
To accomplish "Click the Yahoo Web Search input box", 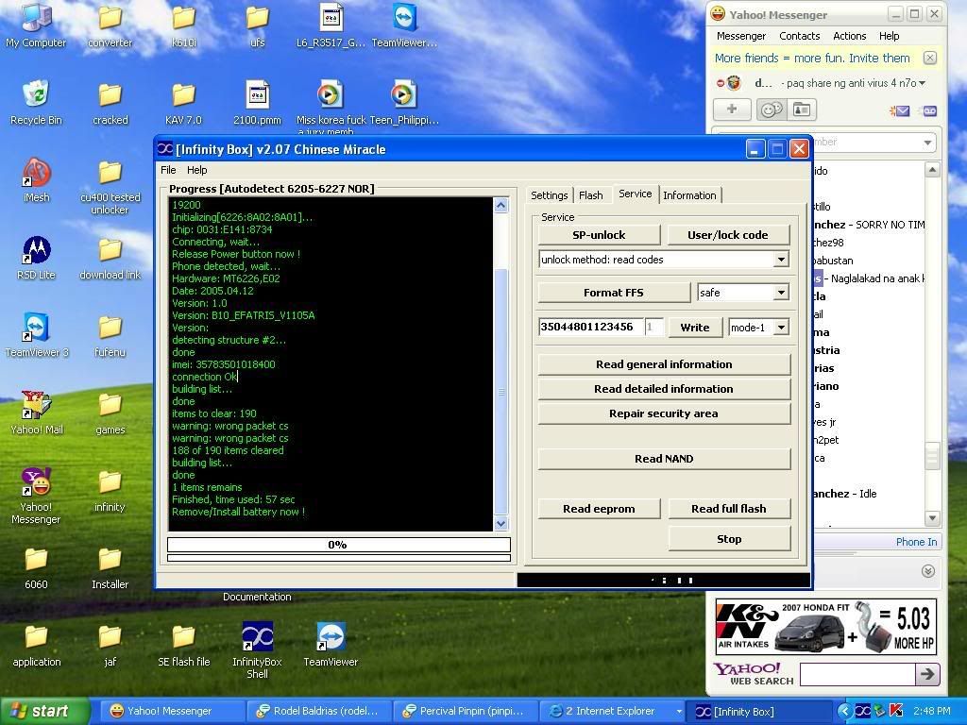I will (x=857, y=674).
